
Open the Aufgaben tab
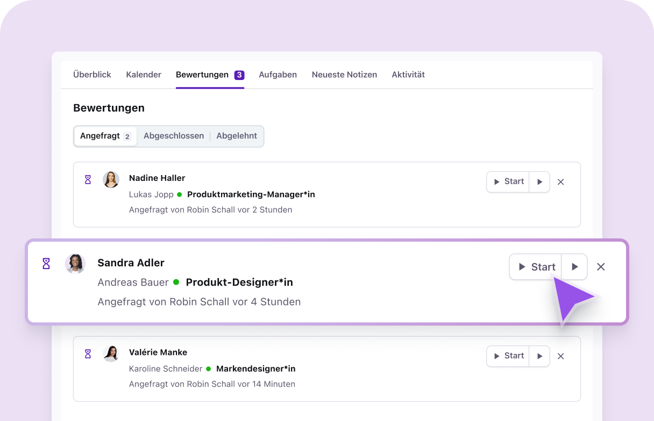(x=278, y=75)
